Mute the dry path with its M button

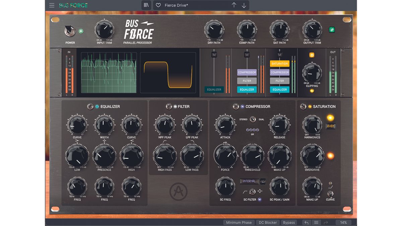point(214,55)
